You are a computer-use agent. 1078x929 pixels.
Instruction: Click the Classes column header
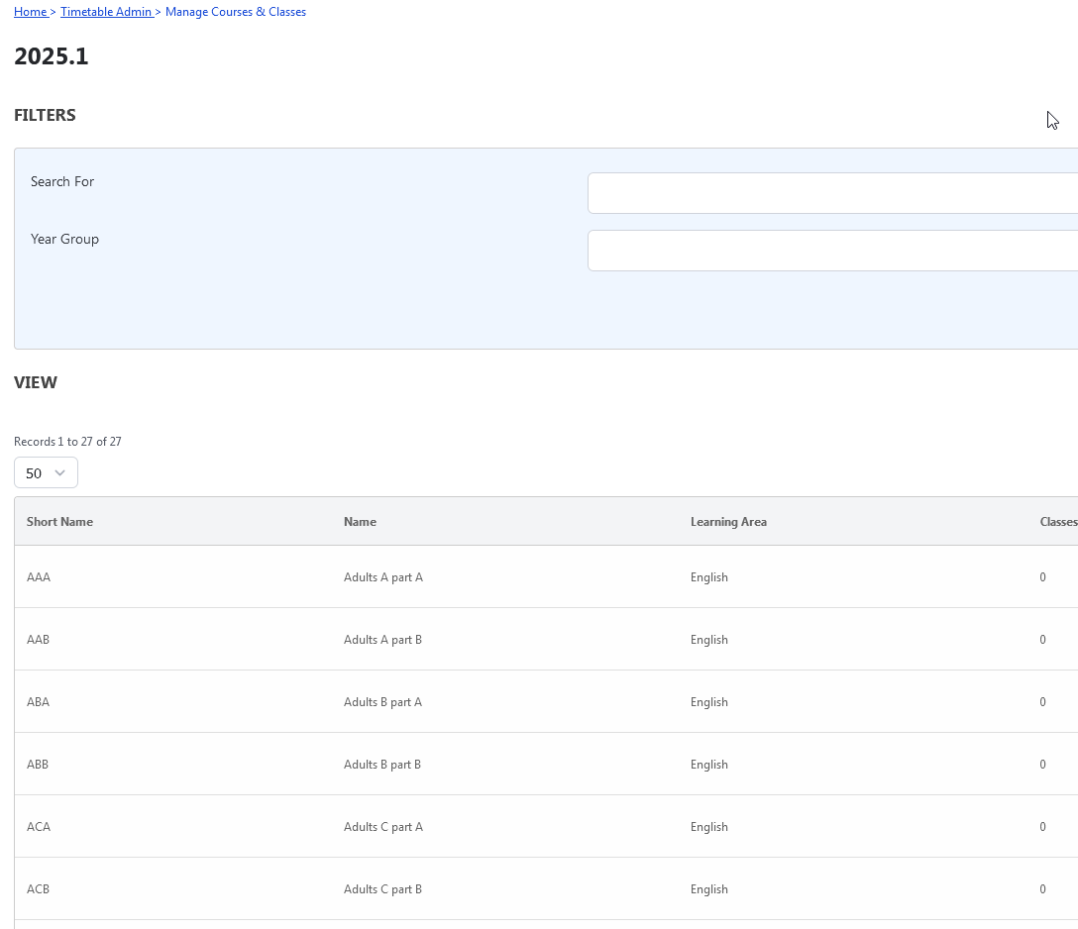(1059, 522)
